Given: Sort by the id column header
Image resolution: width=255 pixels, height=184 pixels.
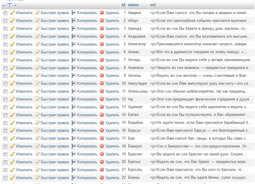Looking at the screenshot, I should 124,5.
